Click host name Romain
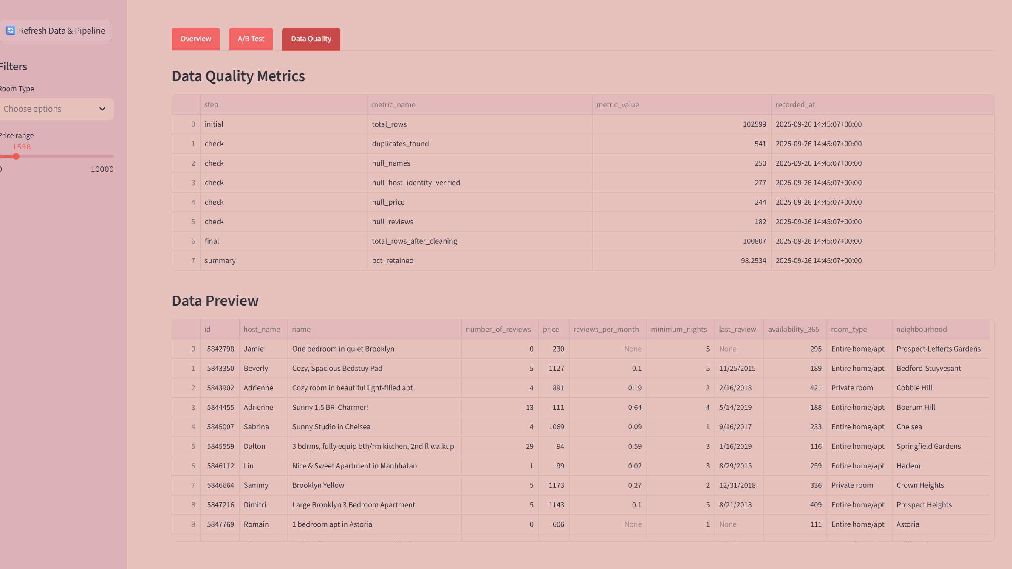Image resolution: width=1012 pixels, height=569 pixels. point(263,524)
